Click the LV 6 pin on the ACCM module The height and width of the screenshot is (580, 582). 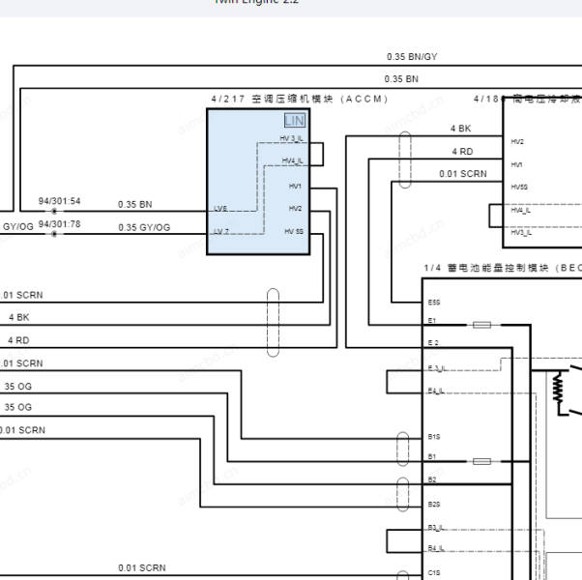221,209
